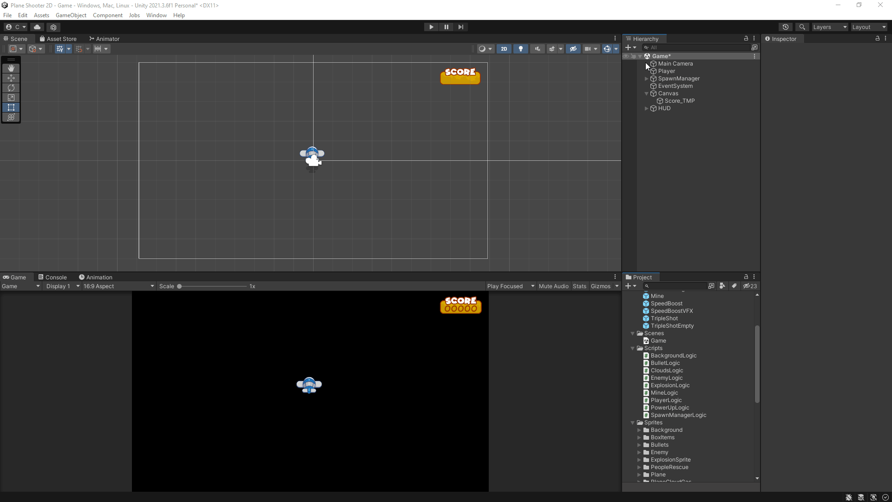Viewport: 892px width, 502px height.
Task: Open the Component menu
Action: [x=107, y=15]
